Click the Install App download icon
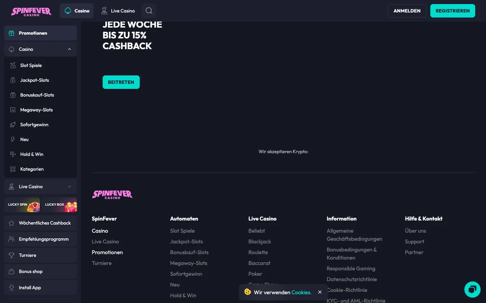Image resolution: width=486 pixels, height=303 pixels. [11, 288]
